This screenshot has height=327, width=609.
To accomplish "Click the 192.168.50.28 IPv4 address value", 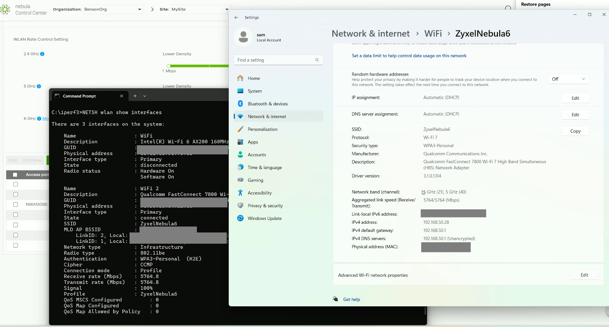I will click(436, 222).
